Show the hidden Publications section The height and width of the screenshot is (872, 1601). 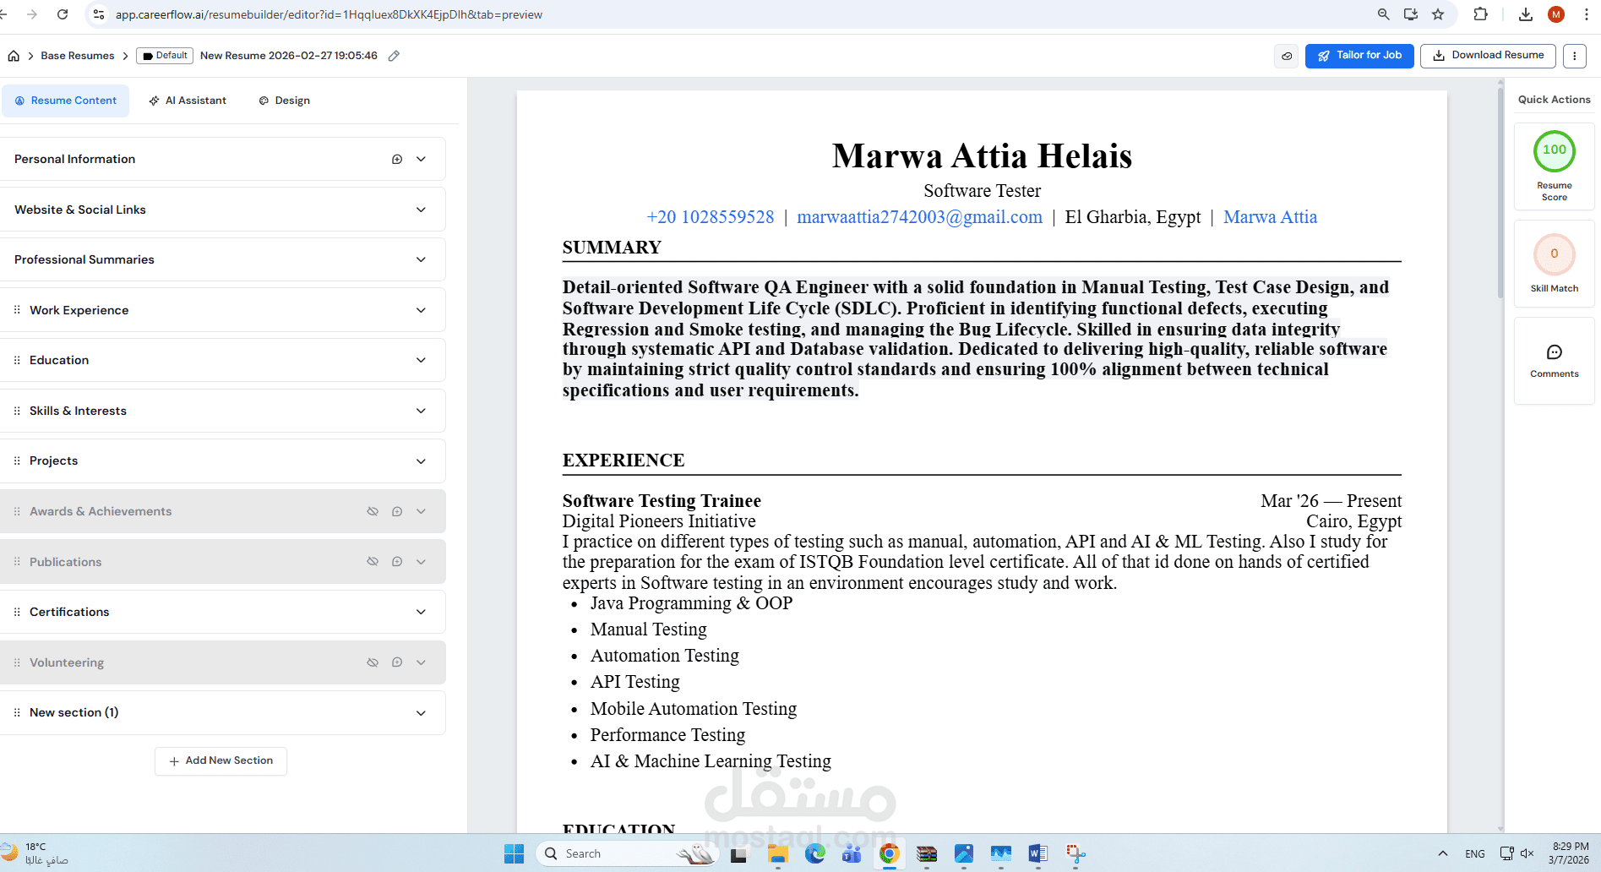pyautogui.click(x=373, y=562)
